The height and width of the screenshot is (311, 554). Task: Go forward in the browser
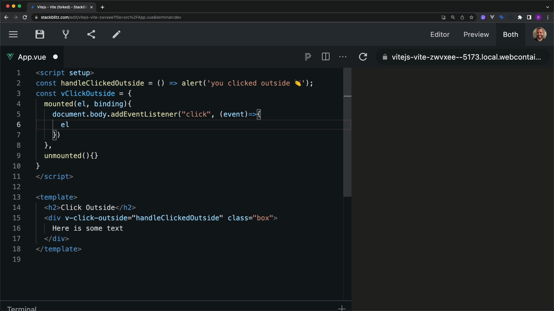(x=16, y=17)
